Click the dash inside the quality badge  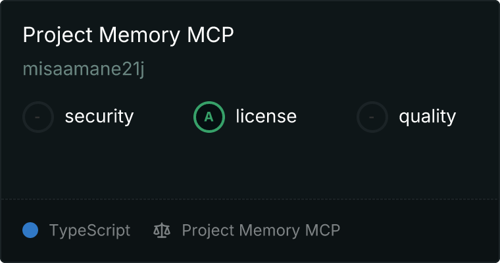tap(372, 117)
